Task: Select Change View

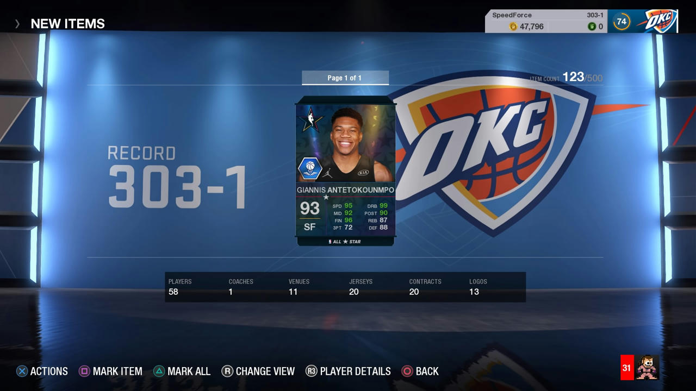Action: pyautogui.click(x=258, y=371)
